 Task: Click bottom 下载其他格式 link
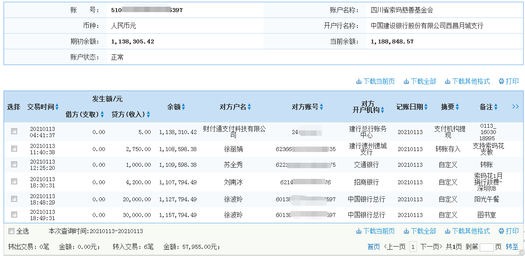tap(468, 231)
